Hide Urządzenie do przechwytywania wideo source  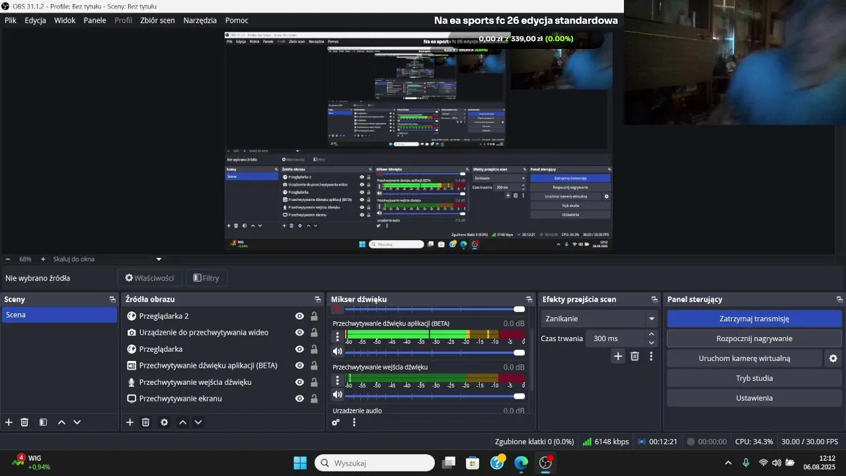[299, 333]
